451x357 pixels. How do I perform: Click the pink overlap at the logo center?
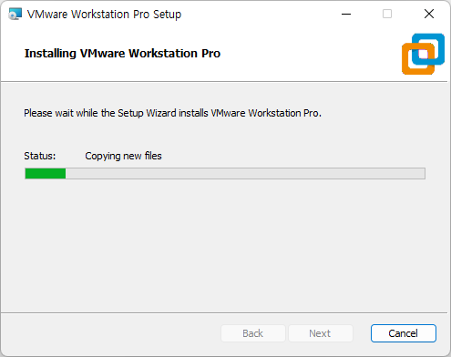424,54
